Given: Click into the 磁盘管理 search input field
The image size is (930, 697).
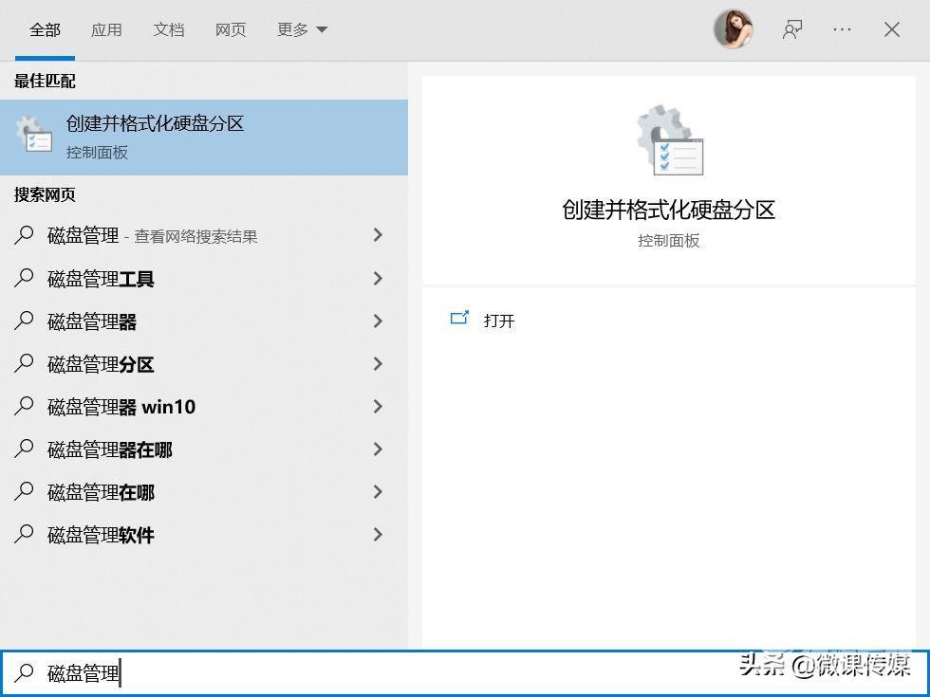Looking at the screenshot, I should pos(464,672).
